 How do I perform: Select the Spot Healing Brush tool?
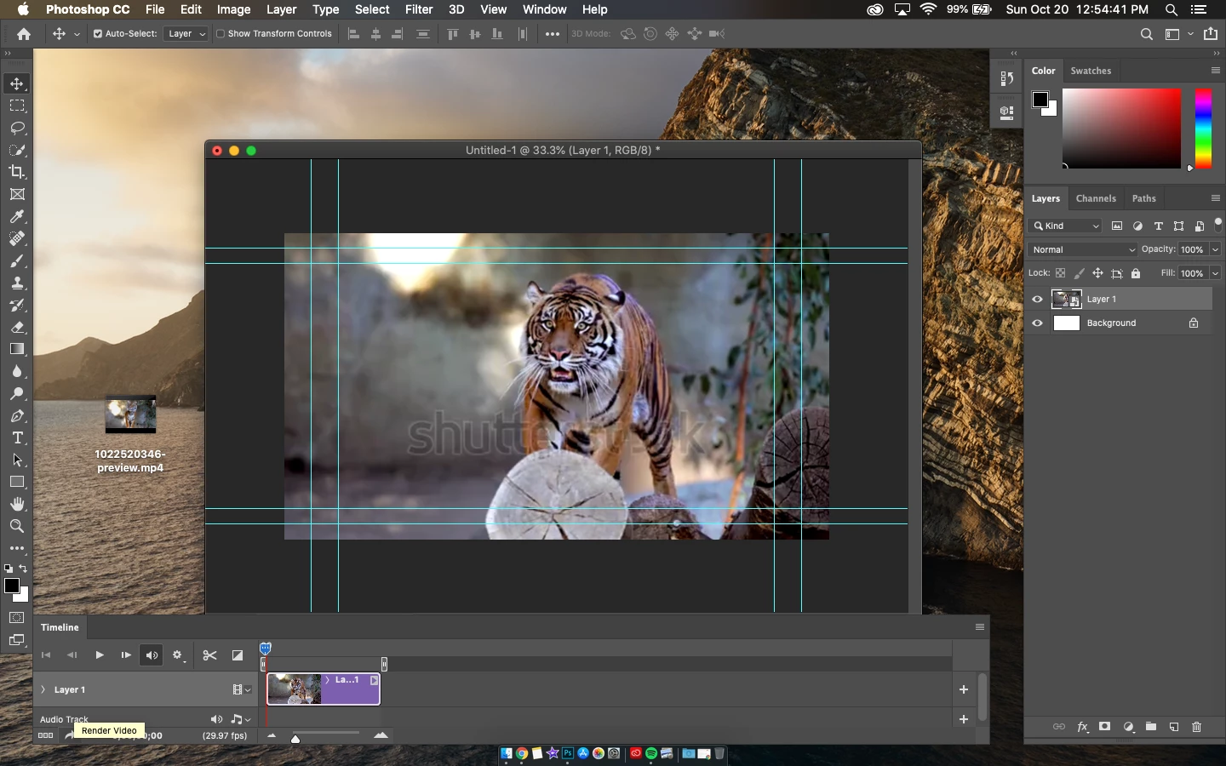pos(17,238)
